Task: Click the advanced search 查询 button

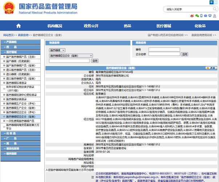Action: tap(184, 54)
